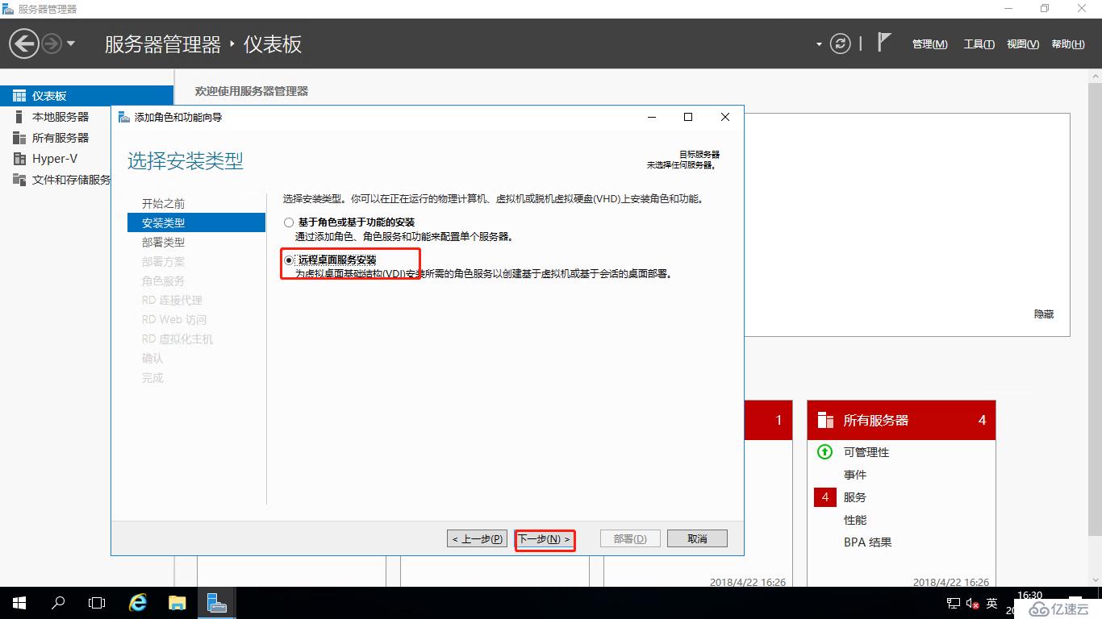Click the 本地服务器 icon in sidebar
The image size is (1102, 619).
tap(19, 117)
